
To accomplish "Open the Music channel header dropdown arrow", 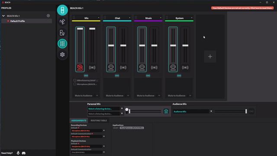I will [161, 18].
